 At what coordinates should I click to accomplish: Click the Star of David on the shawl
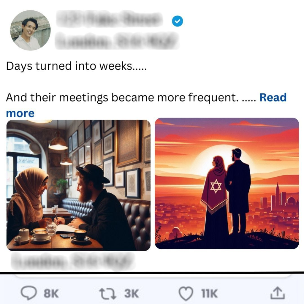(x=216, y=186)
